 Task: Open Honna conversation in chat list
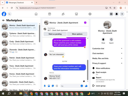(x=19, y=75)
